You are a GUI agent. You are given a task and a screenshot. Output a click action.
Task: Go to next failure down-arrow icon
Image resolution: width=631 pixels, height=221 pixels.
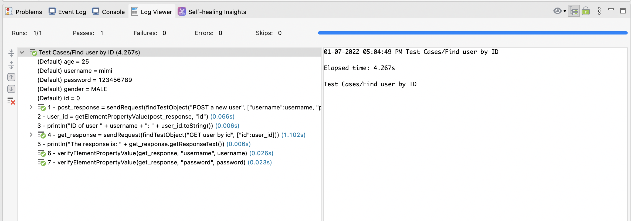pyautogui.click(x=11, y=89)
